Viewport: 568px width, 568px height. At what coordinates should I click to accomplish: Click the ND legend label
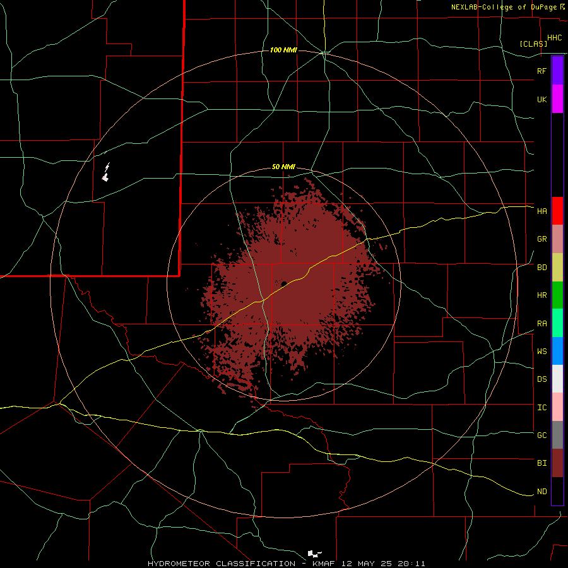point(541,492)
